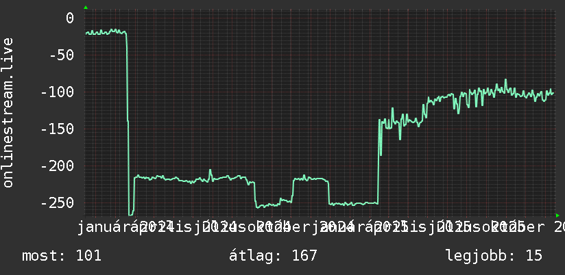Click the "átlag: 167" average value
Screen dimensions: 565x275
pyautogui.click(x=273, y=256)
